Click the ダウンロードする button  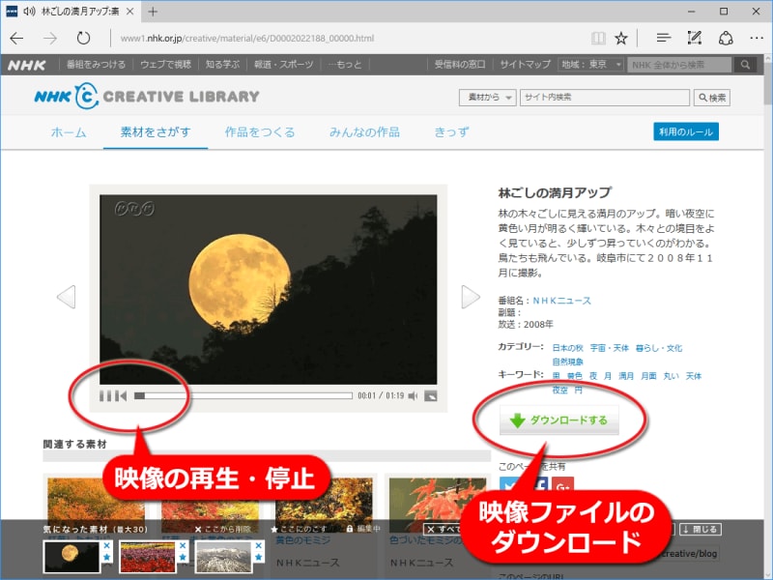click(x=558, y=420)
